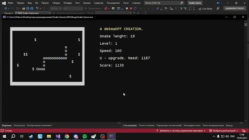Viewport: 249px width, 140px height.
Task: Click the Hot Reload flame icon
Action: pos(105,9)
